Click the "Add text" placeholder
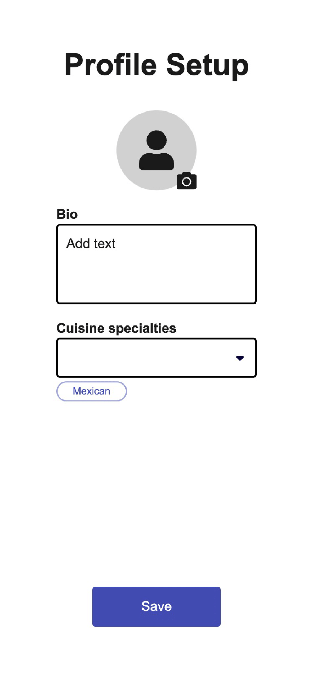313x678 pixels. [x=91, y=243]
